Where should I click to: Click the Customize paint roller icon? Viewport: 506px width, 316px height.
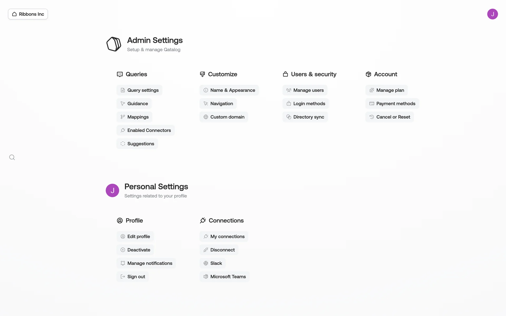click(202, 75)
